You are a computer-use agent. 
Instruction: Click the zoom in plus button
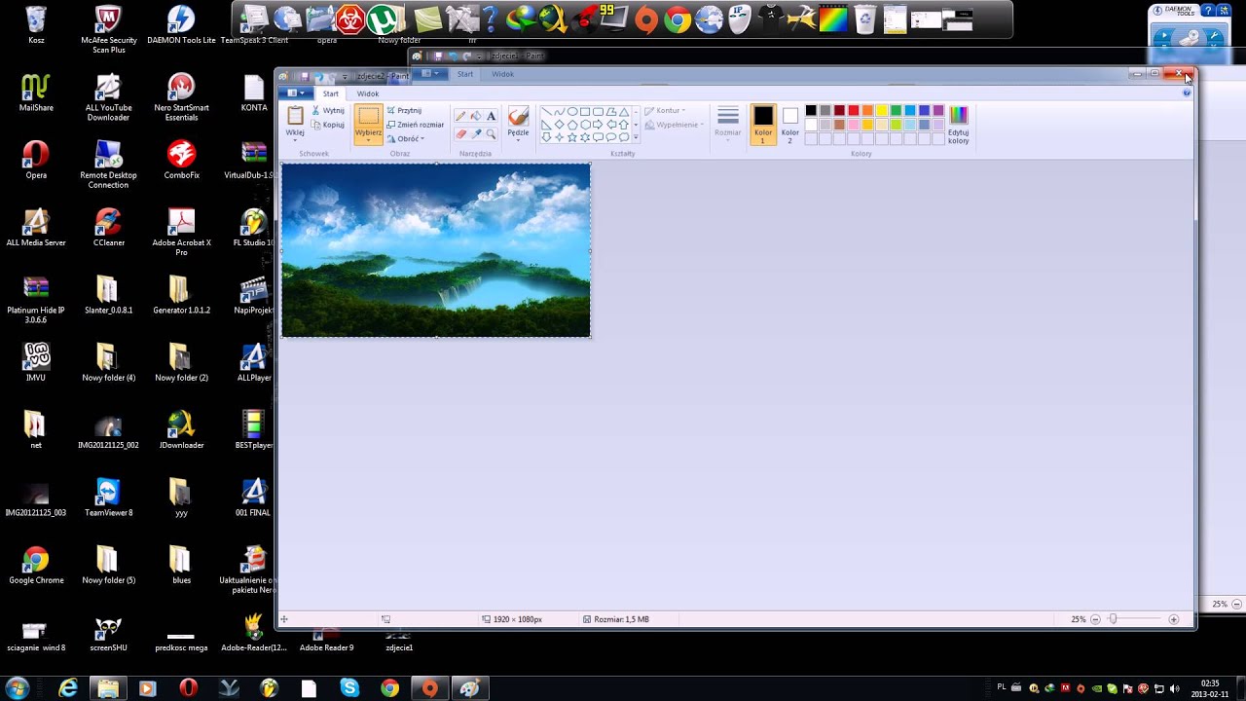tap(1173, 619)
